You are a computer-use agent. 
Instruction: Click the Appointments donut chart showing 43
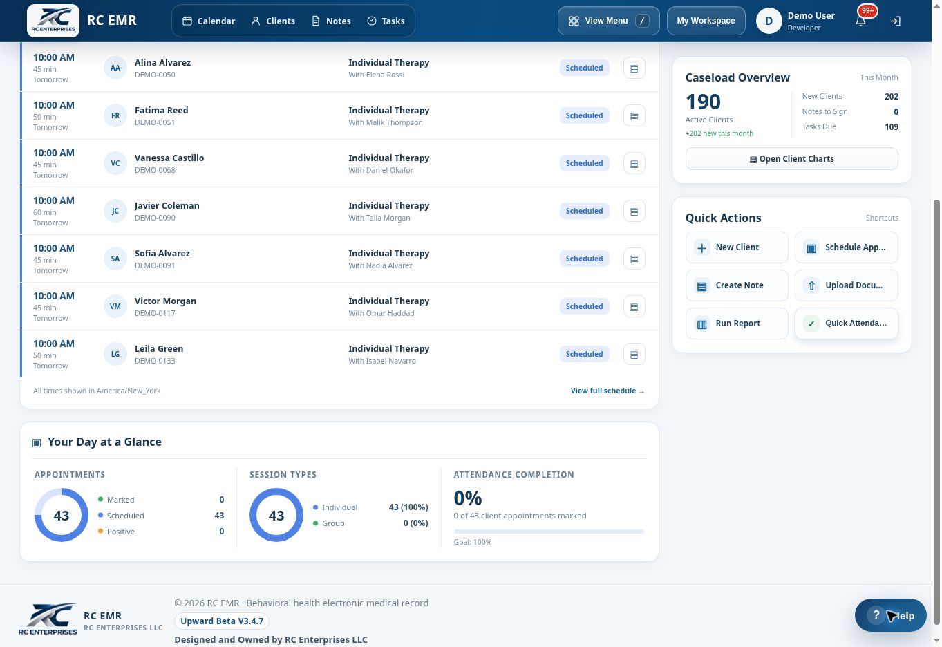click(x=62, y=515)
